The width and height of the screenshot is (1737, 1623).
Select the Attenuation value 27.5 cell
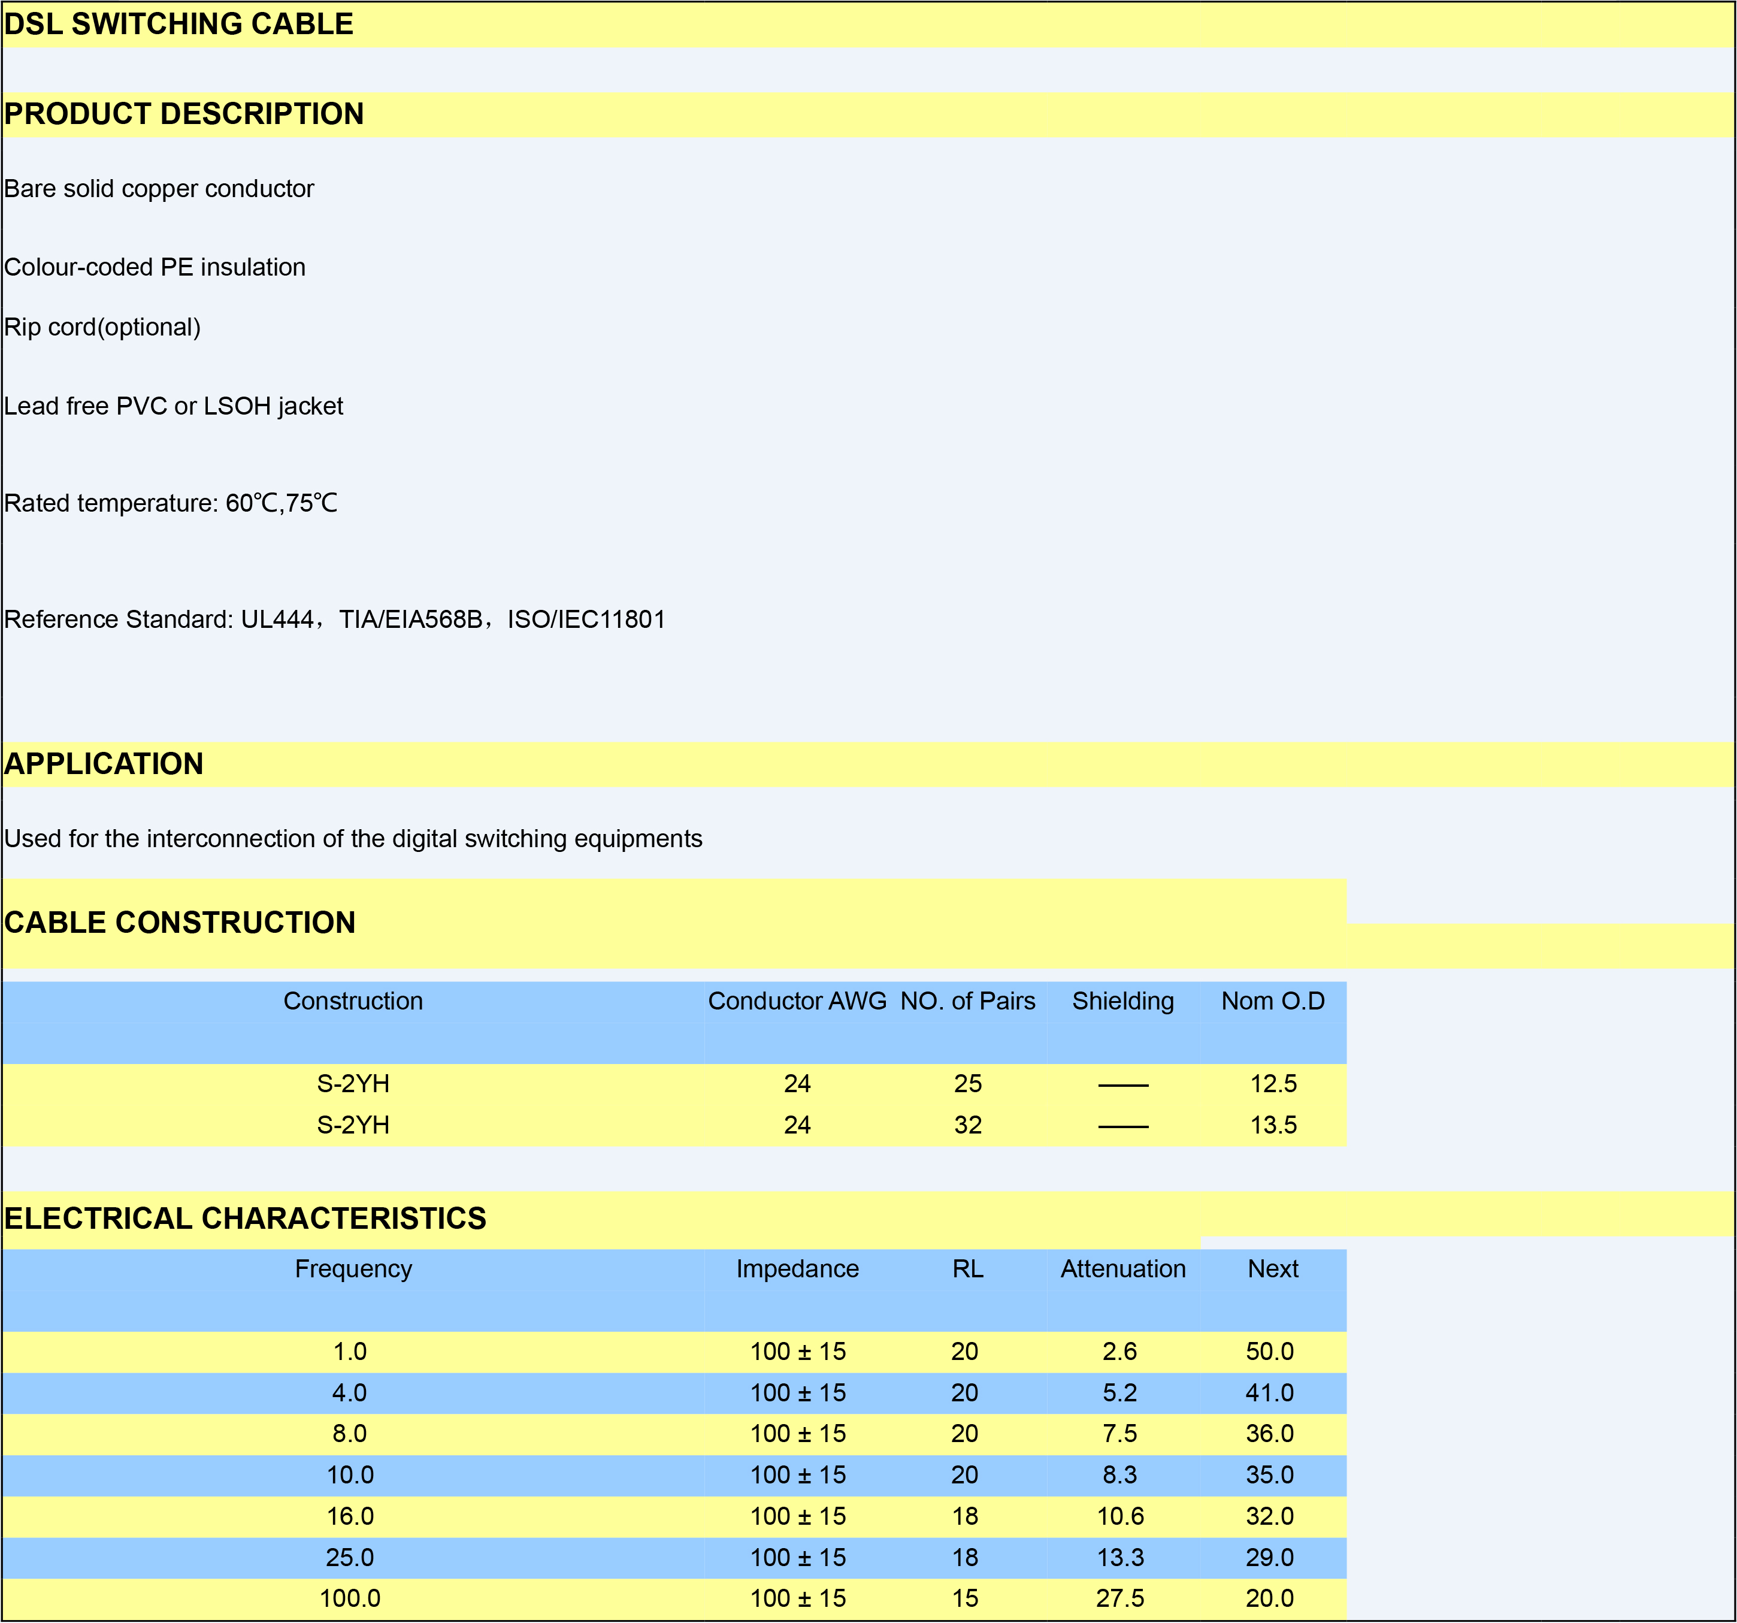pyautogui.click(x=1120, y=1598)
